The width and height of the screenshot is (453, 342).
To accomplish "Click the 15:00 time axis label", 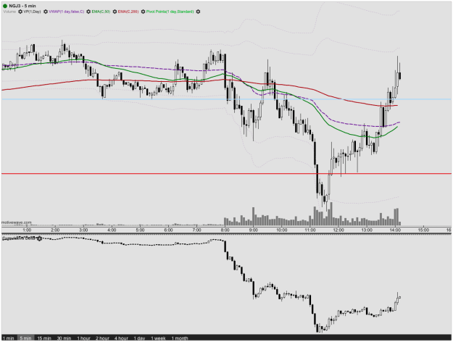I will (x=423, y=230).
